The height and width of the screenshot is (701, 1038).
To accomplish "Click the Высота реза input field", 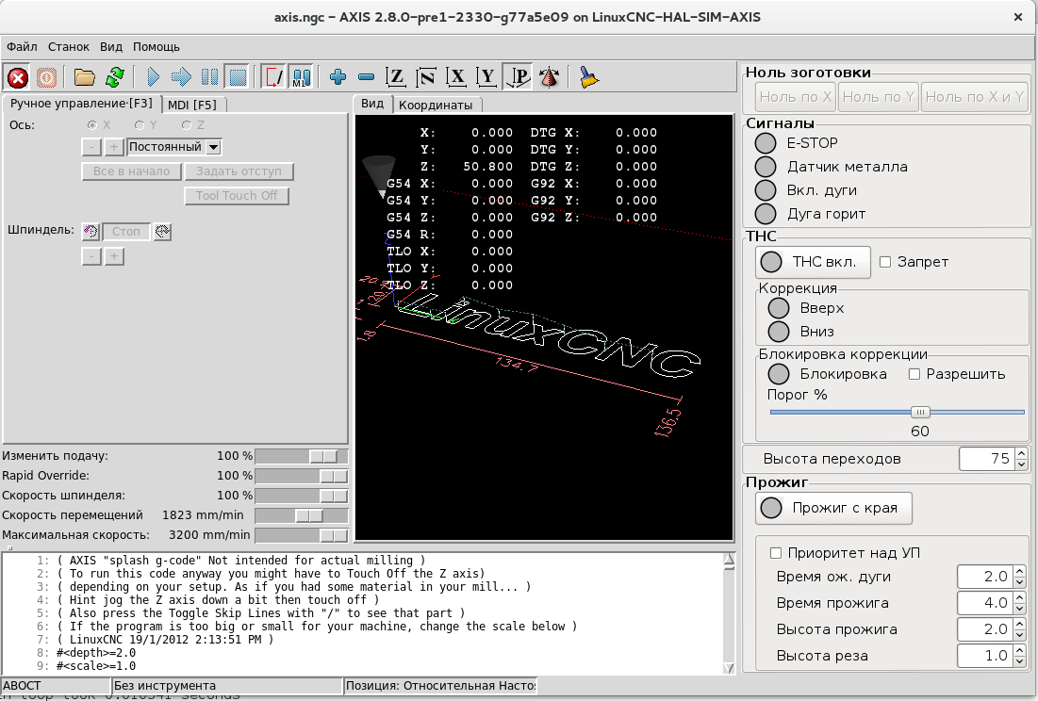I will point(984,656).
